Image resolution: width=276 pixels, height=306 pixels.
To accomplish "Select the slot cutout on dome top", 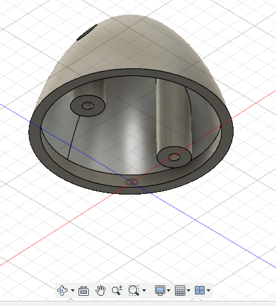I will [87, 33].
